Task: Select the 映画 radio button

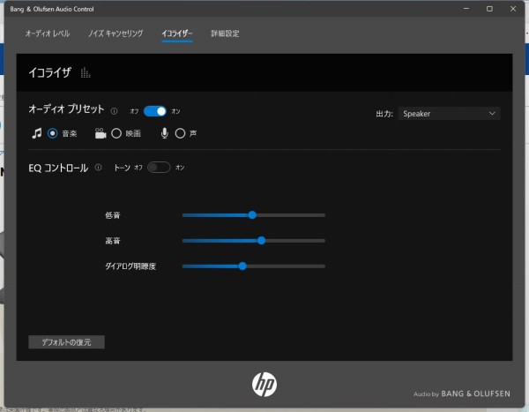Action: [x=116, y=133]
